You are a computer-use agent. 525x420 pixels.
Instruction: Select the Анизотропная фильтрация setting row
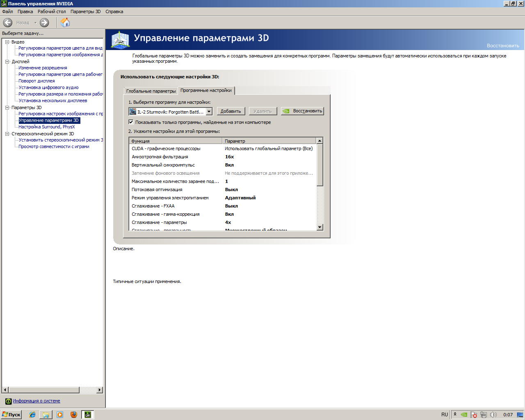click(x=223, y=157)
